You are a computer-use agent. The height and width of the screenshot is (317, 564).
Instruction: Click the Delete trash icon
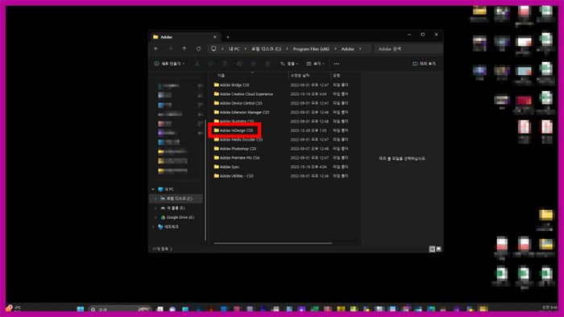click(x=267, y=64)
